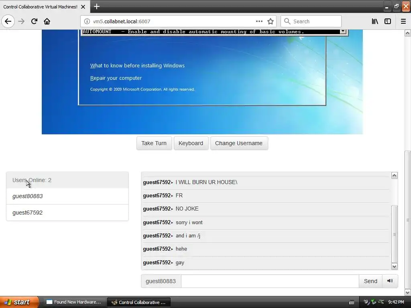Minimize the browser window

pyautogui.click(x=387, y=7)
